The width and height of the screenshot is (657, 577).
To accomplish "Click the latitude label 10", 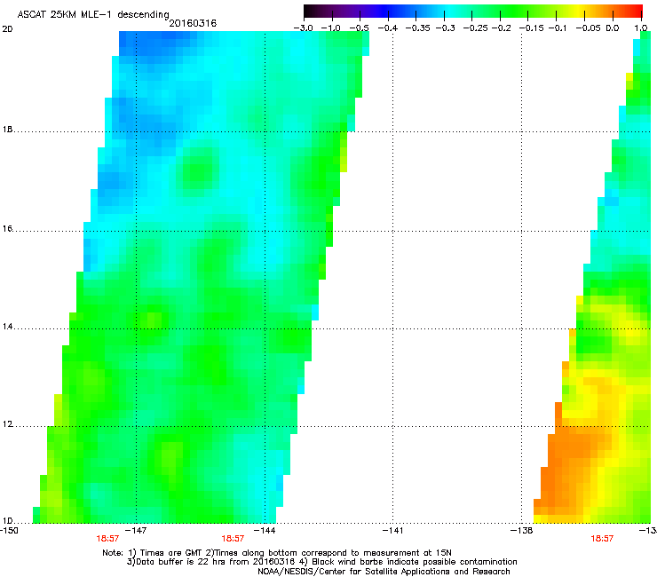I will coord(7,521).
